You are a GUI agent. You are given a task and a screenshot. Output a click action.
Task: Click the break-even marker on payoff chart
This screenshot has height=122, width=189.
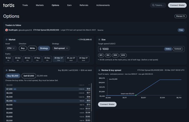tap(136, 95)
